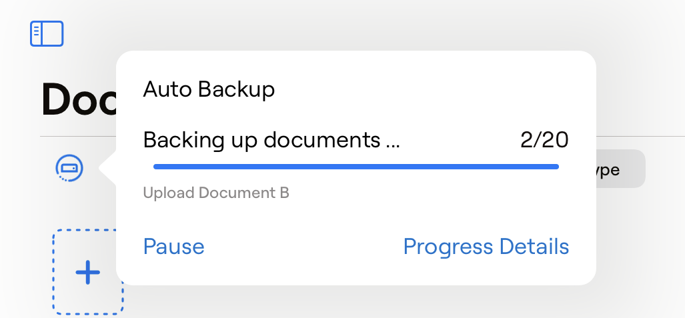This screenshot has width=685, height=318.
Task: Click the plus icon to add document
Action: pyautogui.click(x=87, y=273)
